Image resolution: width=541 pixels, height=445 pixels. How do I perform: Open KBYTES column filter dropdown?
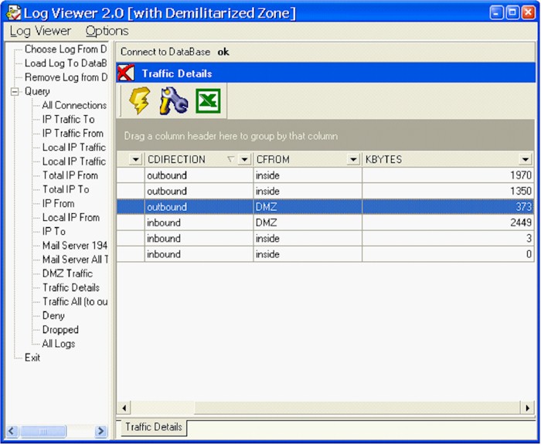click(x=525, y=159)
